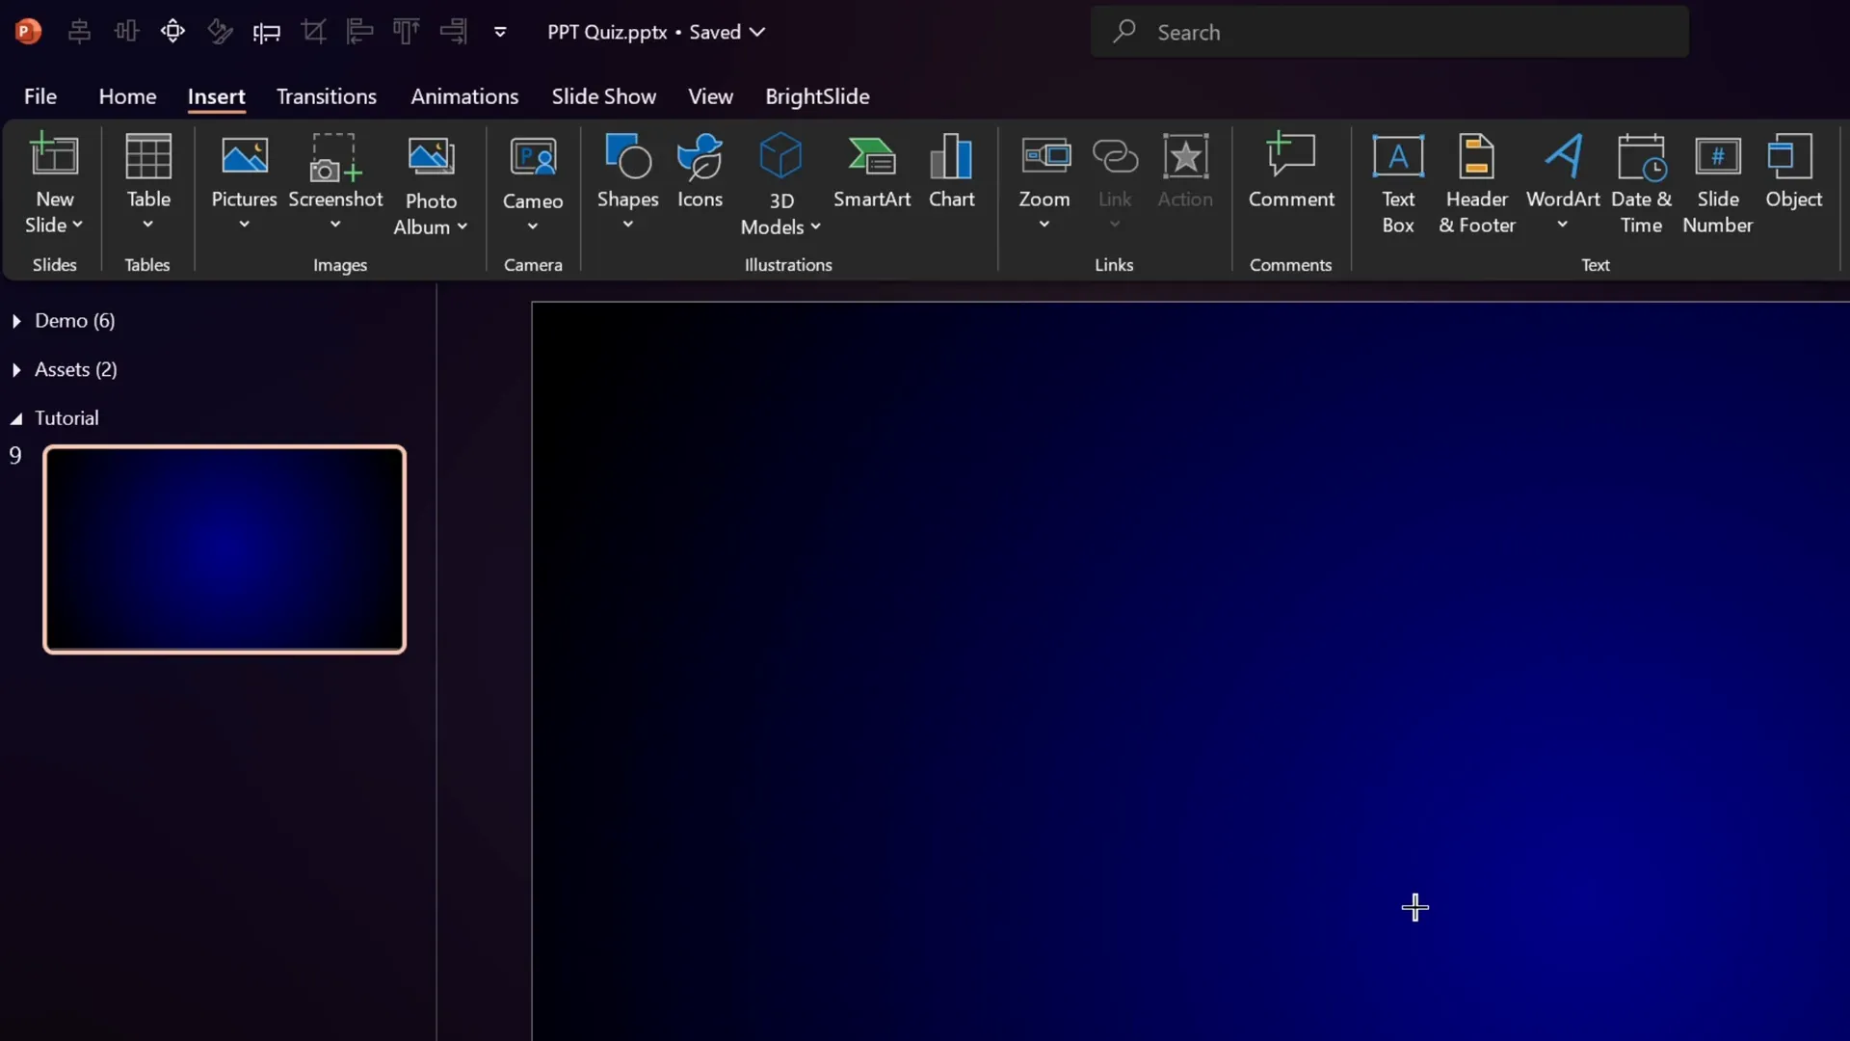Viewport: 1850px width, 1041px height.
Task: Insert an Object
Action: (x=1793, y=172)
